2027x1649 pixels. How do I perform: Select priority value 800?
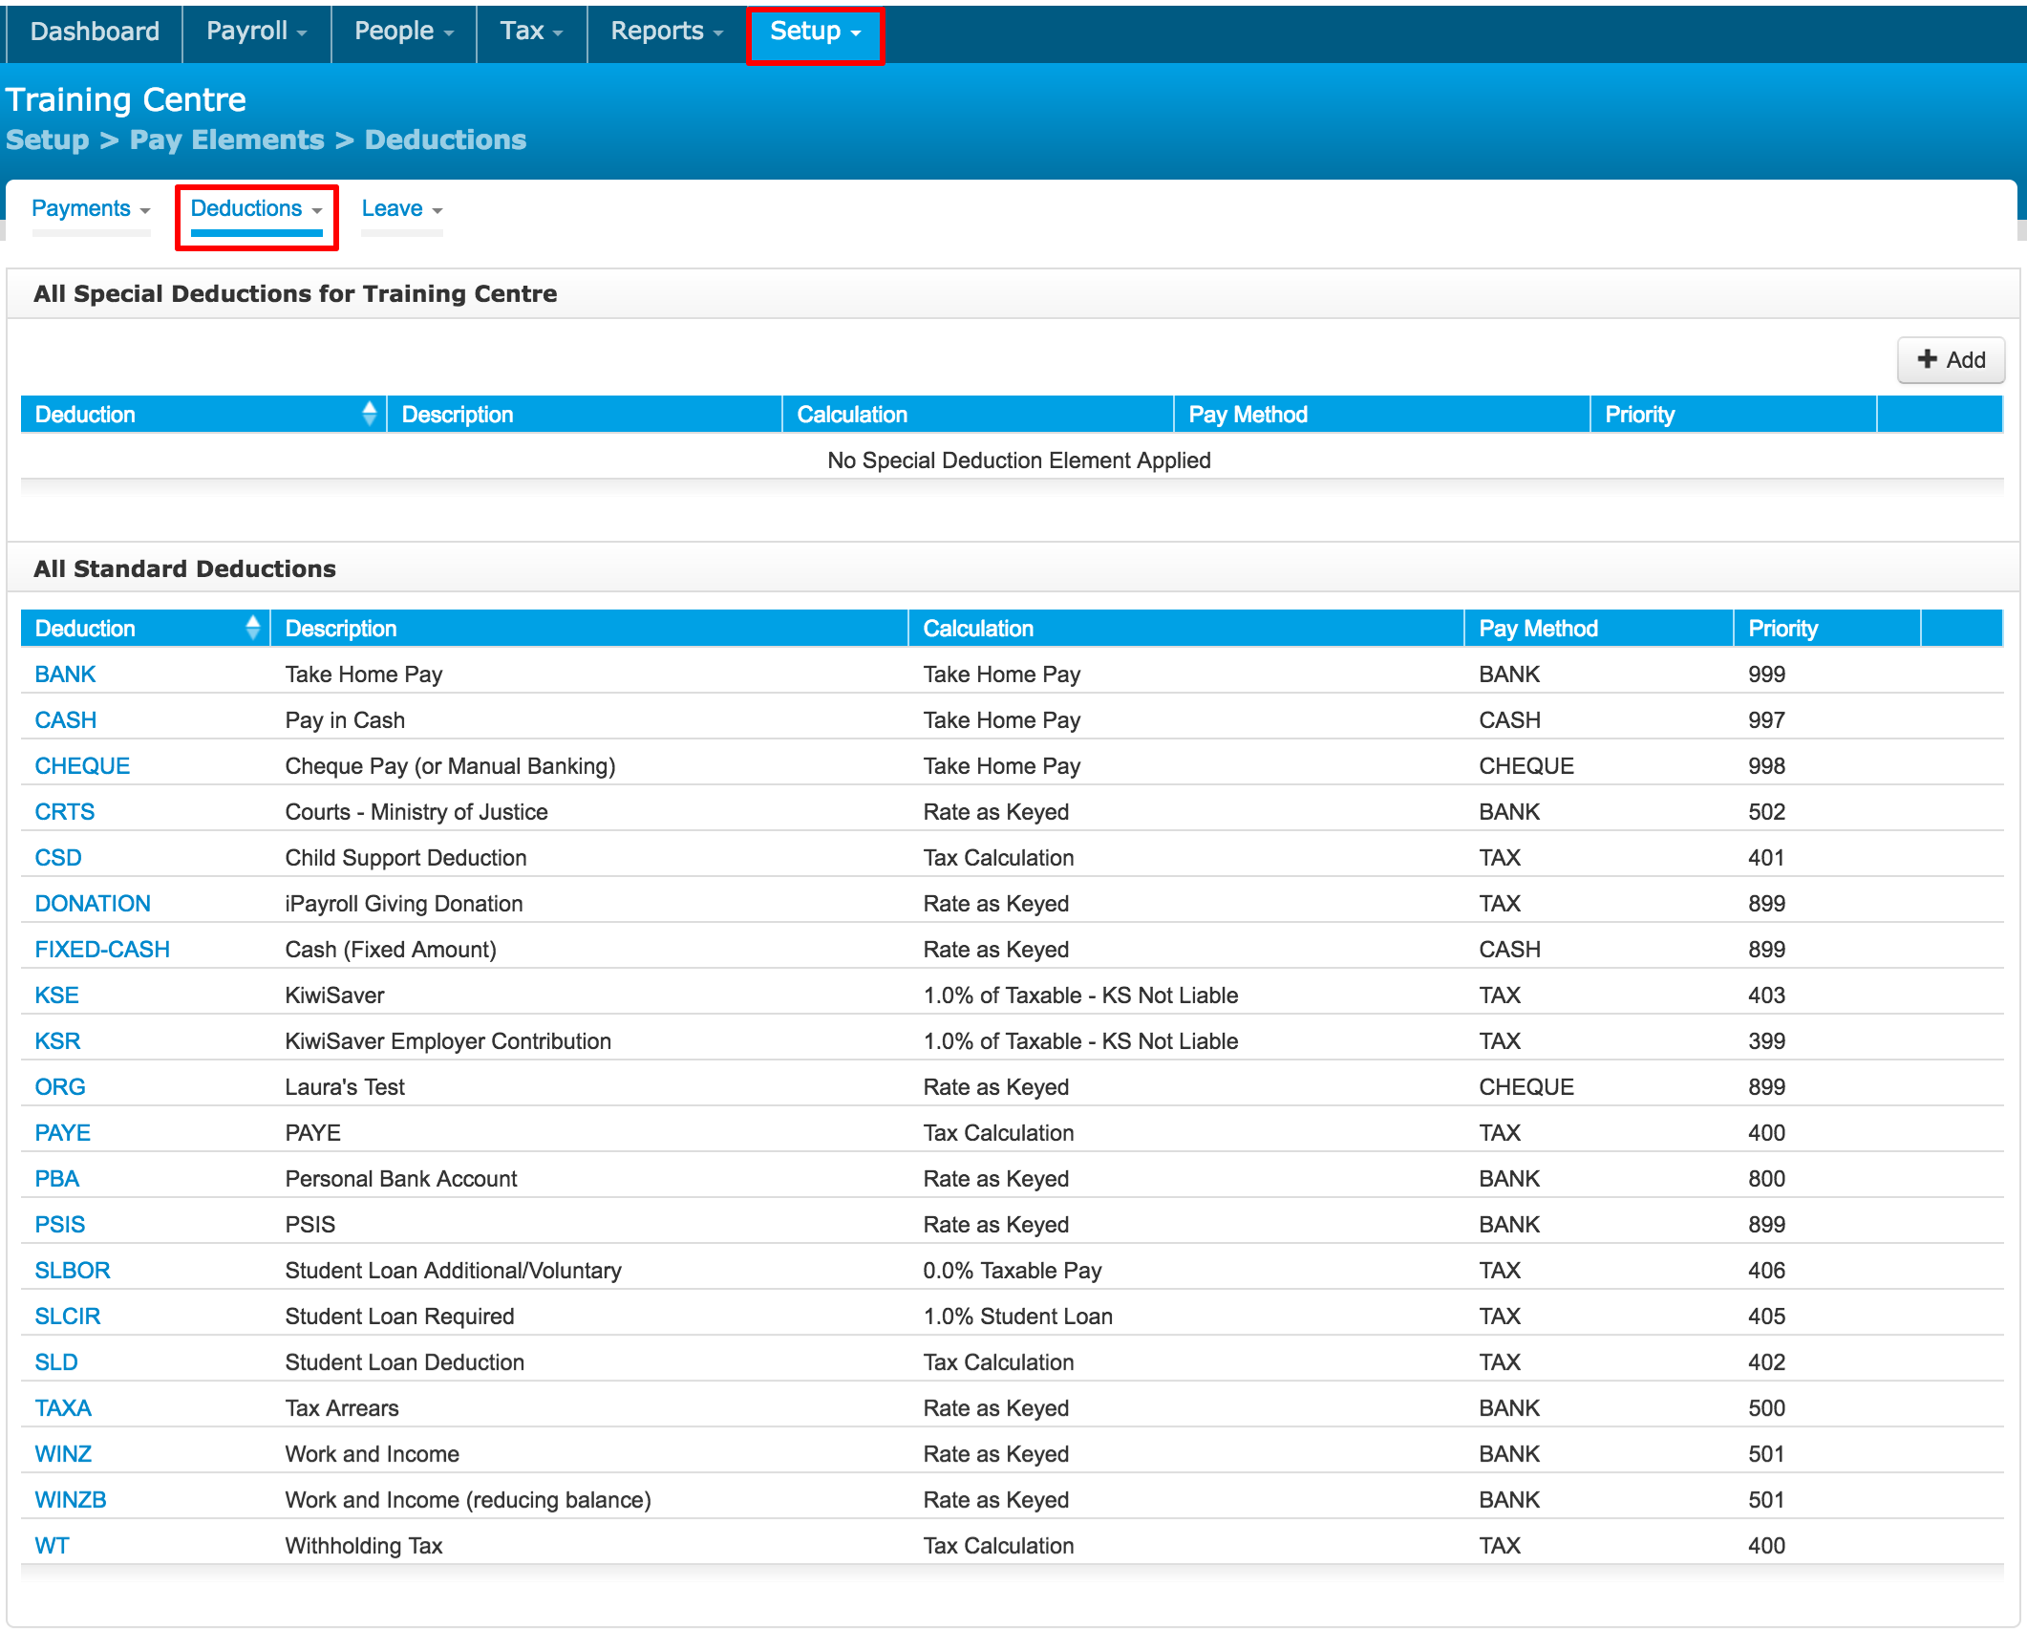(1766, 1179)
